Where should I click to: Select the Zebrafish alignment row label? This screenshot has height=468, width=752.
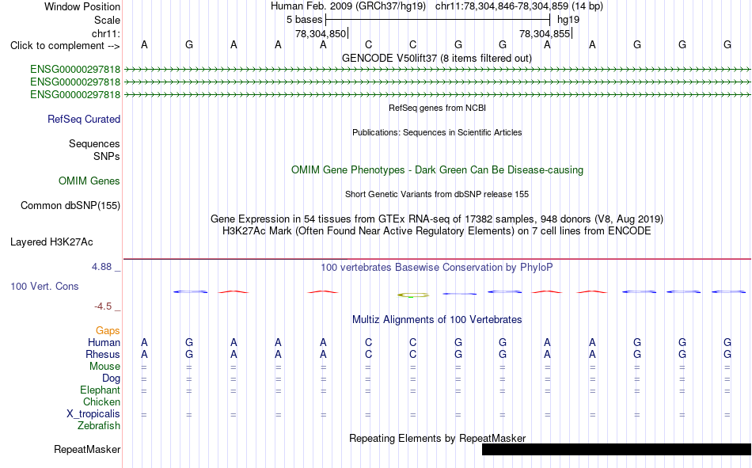[99, 426]
